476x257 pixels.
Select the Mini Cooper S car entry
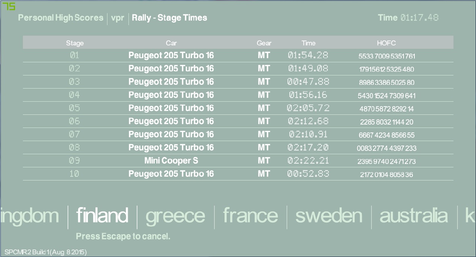[171, 161]
